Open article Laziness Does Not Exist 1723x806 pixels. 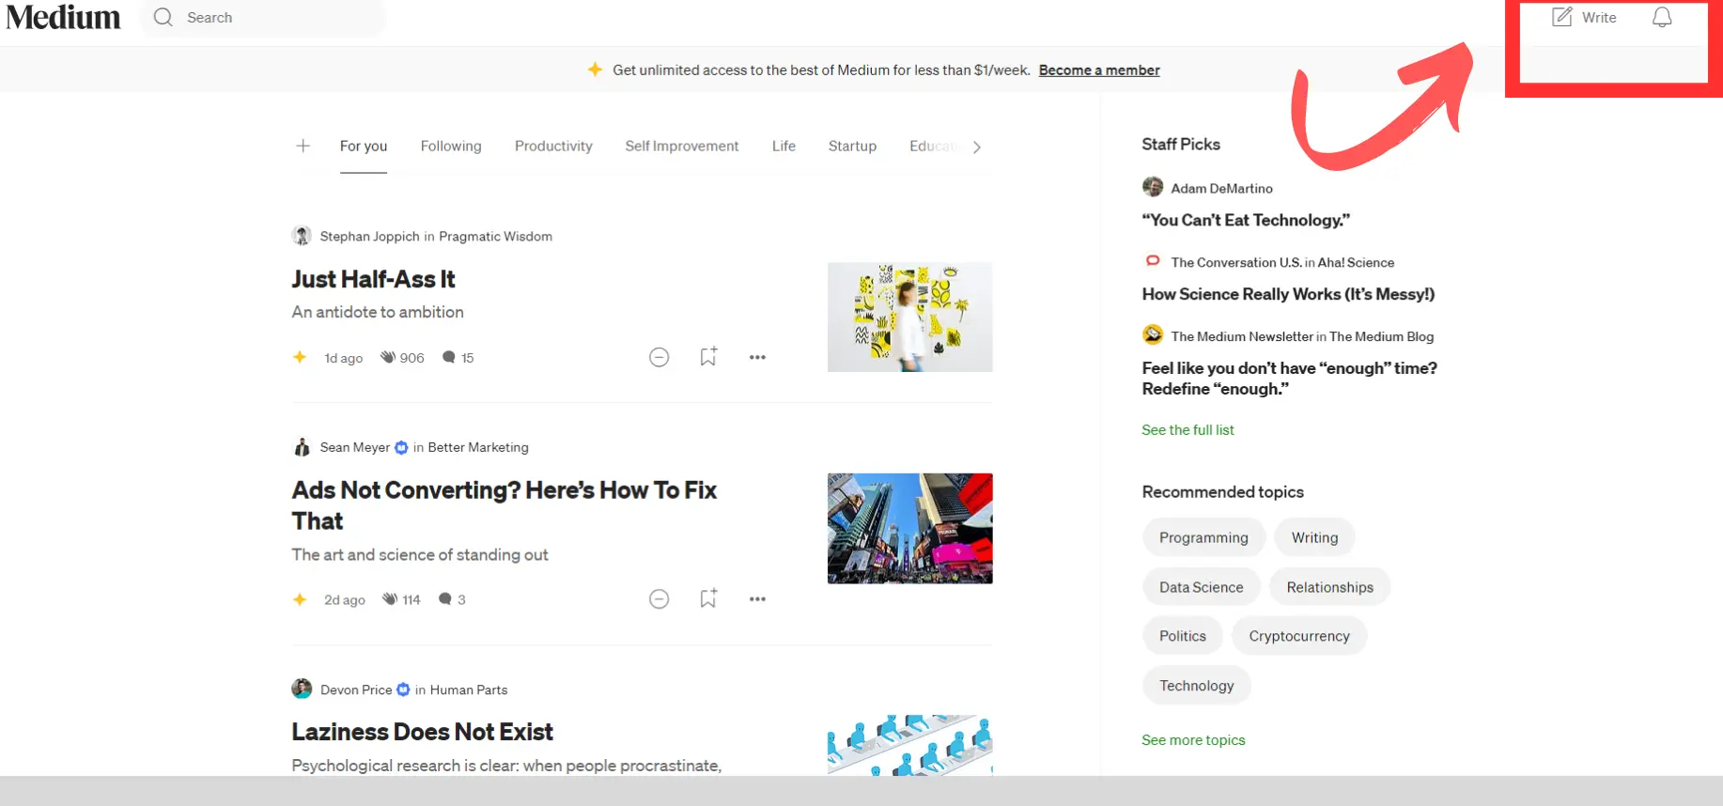422,732
